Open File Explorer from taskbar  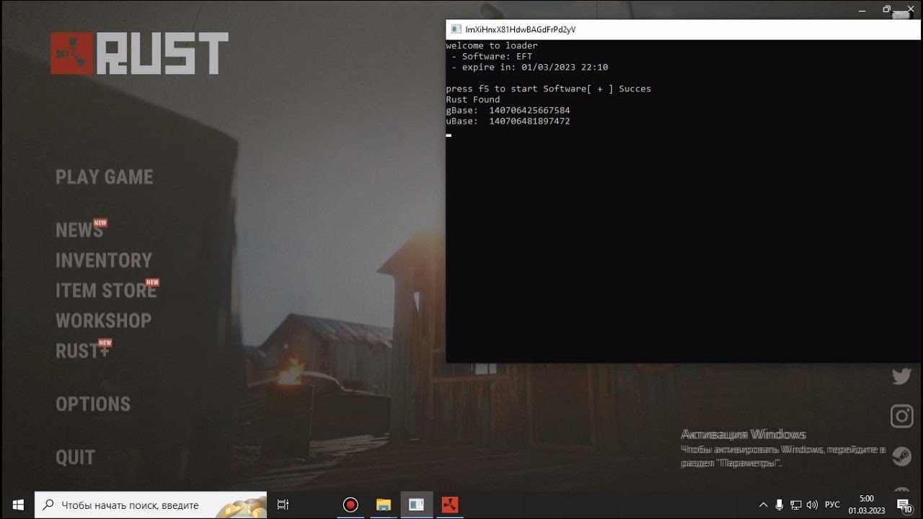tap(383, 505)
